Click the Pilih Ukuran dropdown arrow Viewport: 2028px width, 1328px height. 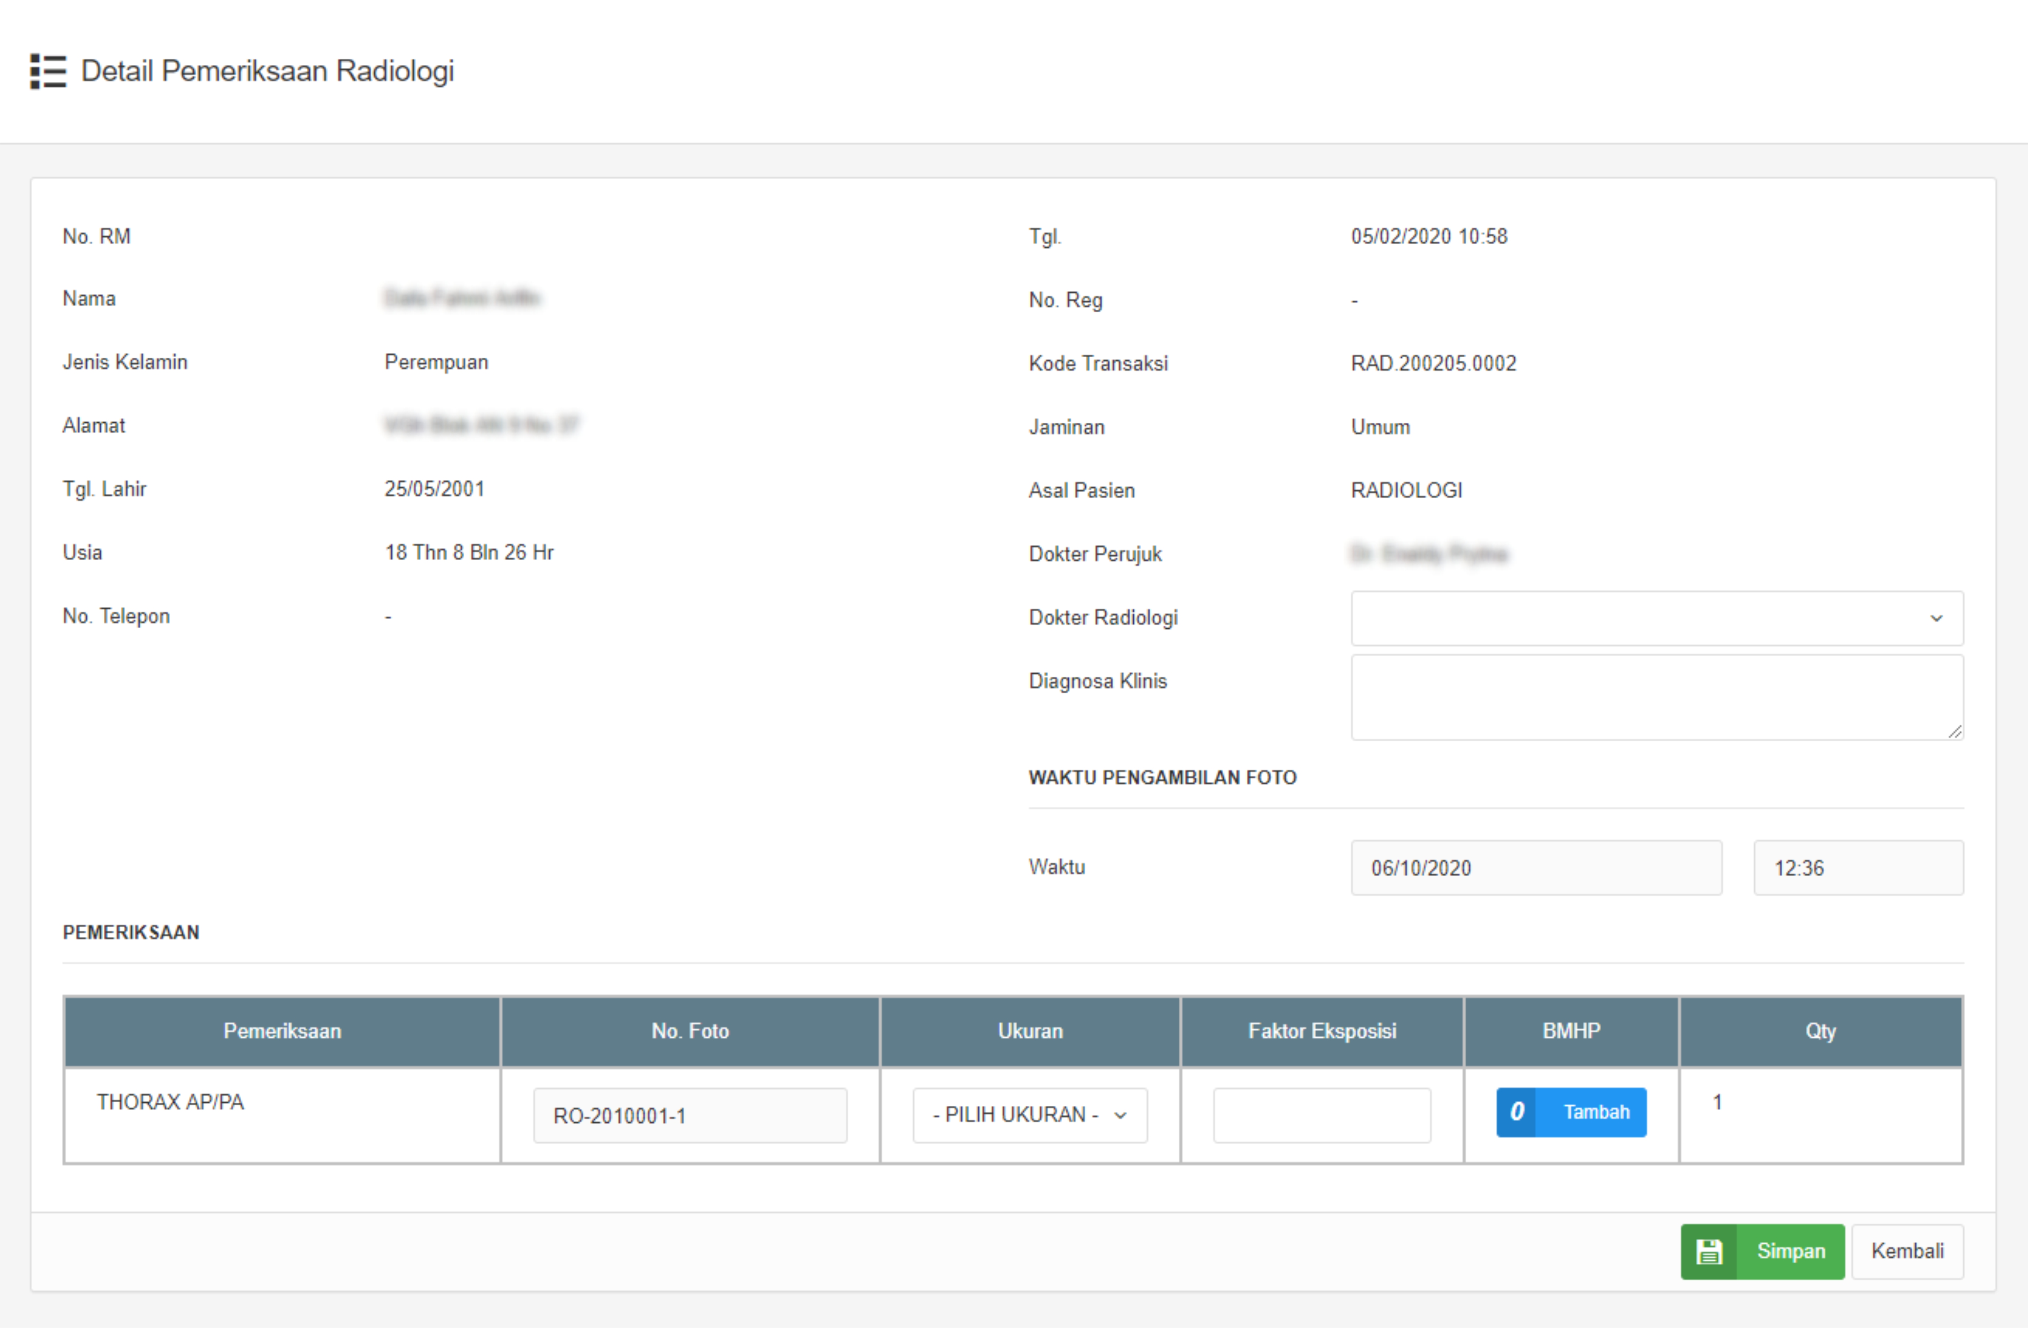pos(1121,1115)
